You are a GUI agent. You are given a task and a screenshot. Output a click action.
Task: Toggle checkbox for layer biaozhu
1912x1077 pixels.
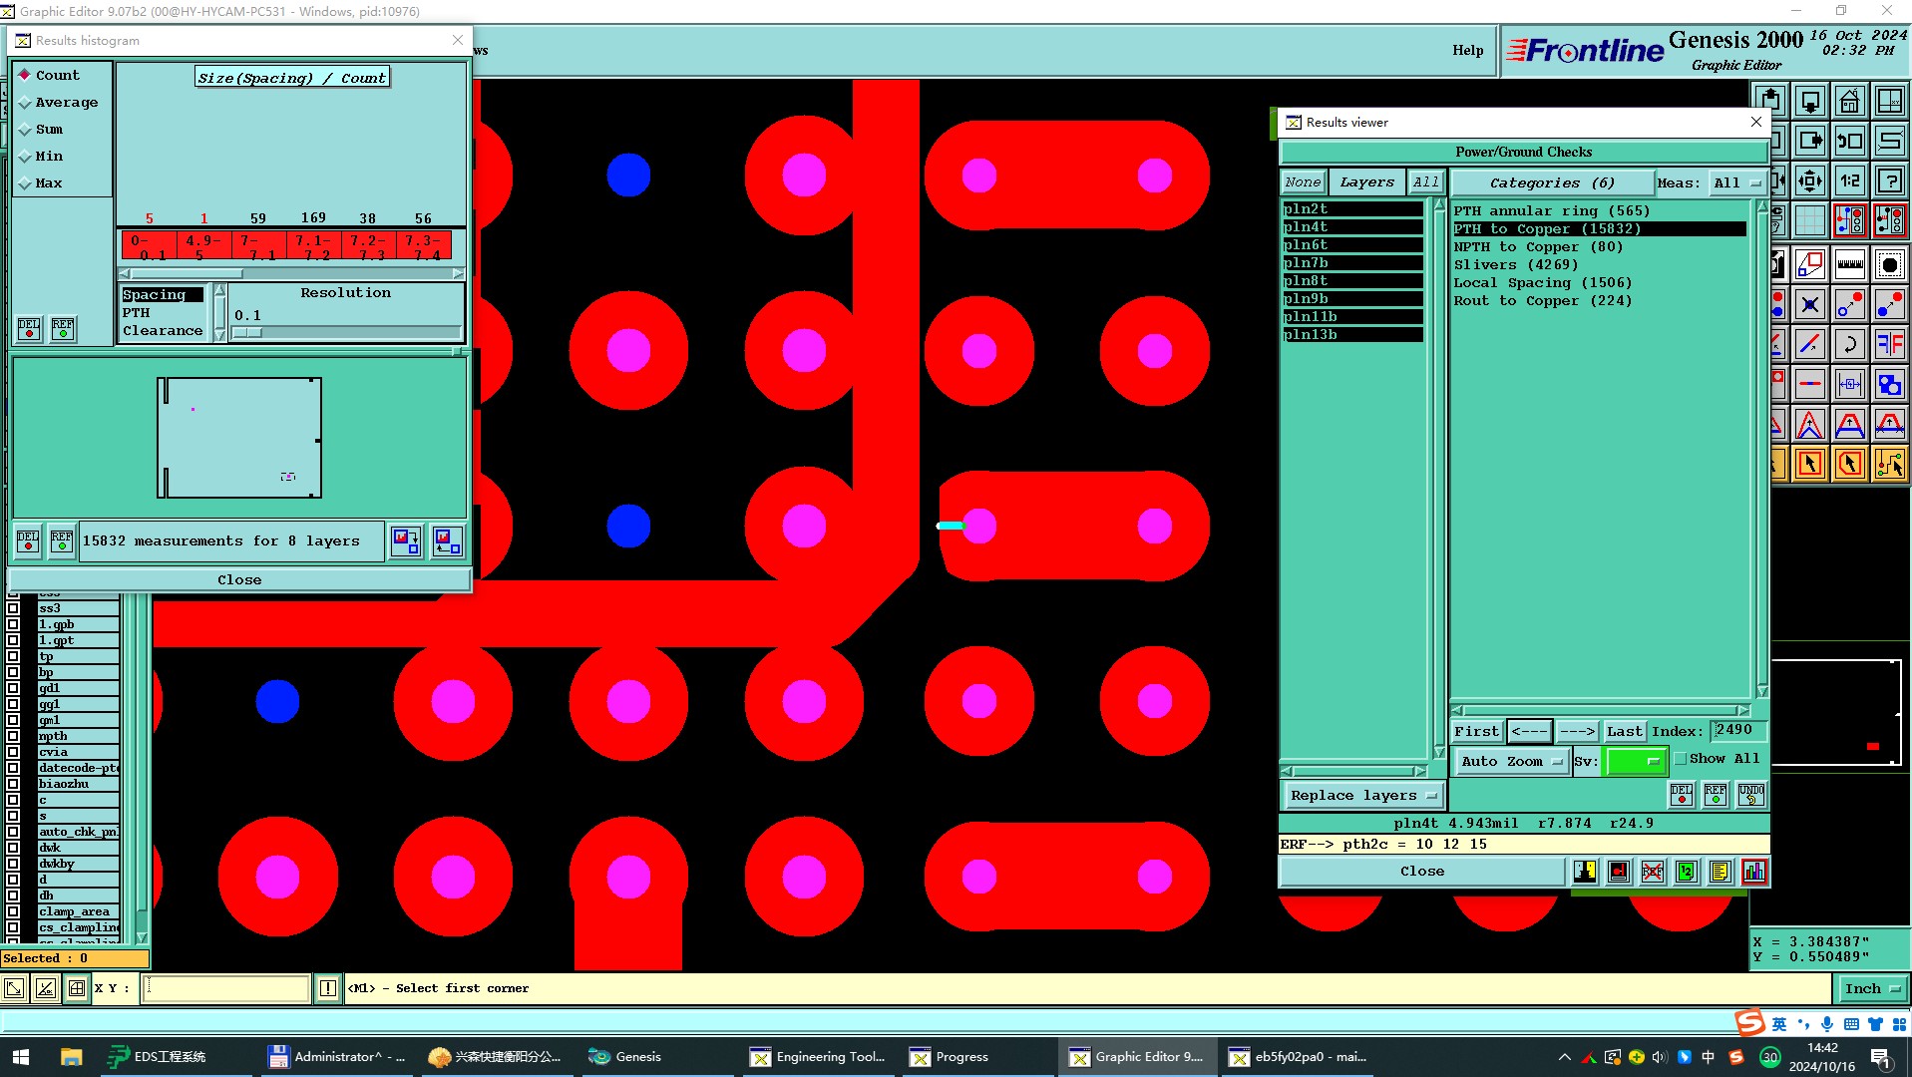[13, 784]
